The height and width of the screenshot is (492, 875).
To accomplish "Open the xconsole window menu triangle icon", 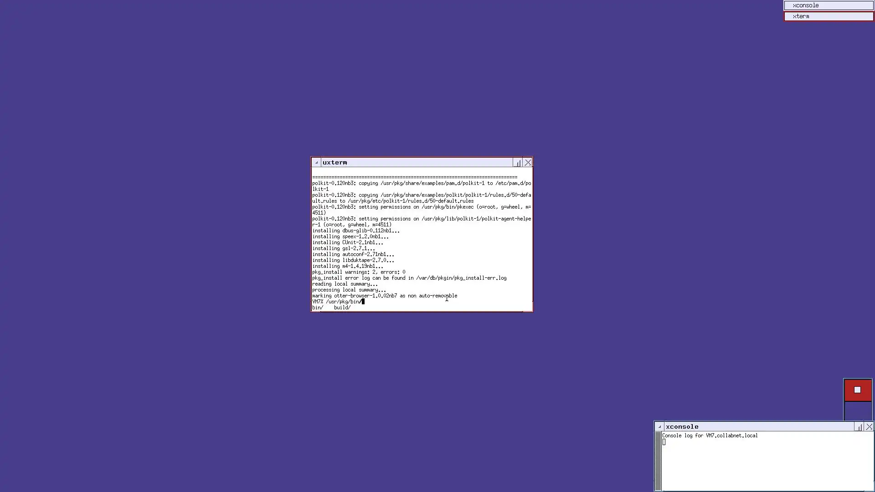I will [659, 427].
